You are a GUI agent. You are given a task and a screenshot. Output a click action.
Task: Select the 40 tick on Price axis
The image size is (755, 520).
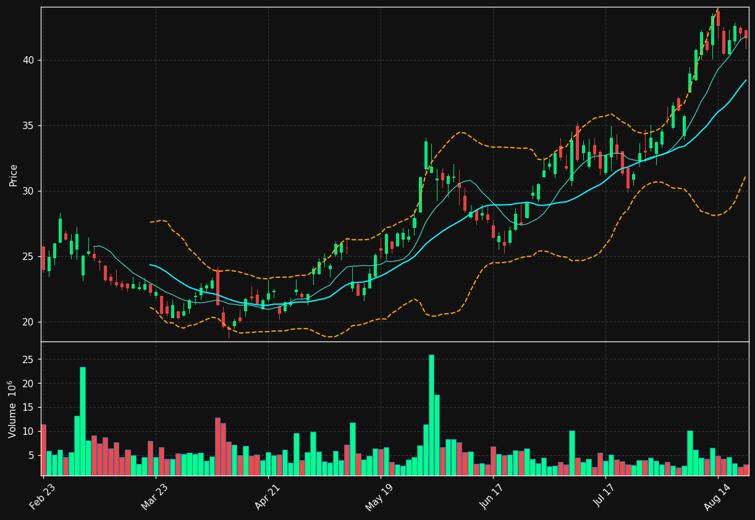click(30, 60)
